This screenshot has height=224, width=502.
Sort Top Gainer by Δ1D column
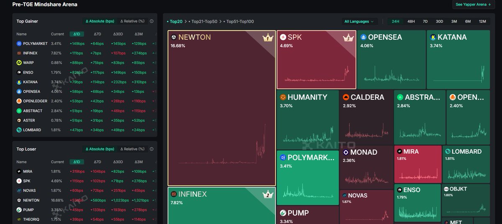click(x=77, y=34)
